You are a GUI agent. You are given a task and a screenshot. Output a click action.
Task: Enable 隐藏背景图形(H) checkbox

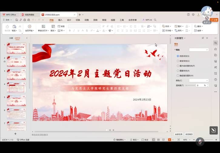178,75
